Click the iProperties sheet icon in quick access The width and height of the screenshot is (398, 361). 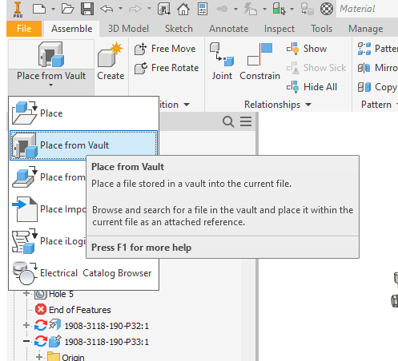(x=203, y=9)
